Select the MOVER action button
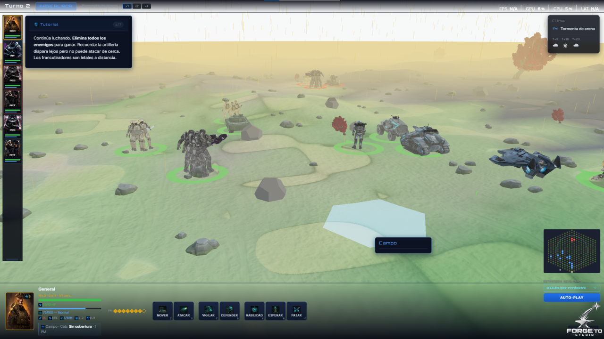The width and height of the screenshot is (604, 339). coord(162,311)
